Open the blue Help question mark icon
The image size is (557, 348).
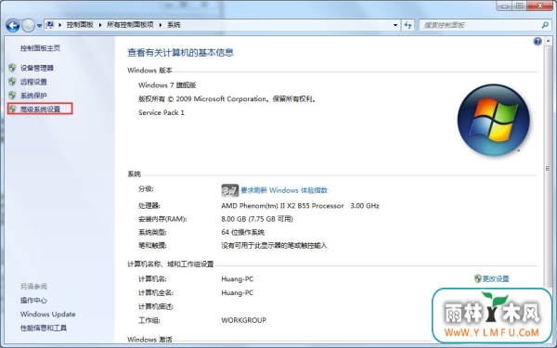(x=538, y=41)
